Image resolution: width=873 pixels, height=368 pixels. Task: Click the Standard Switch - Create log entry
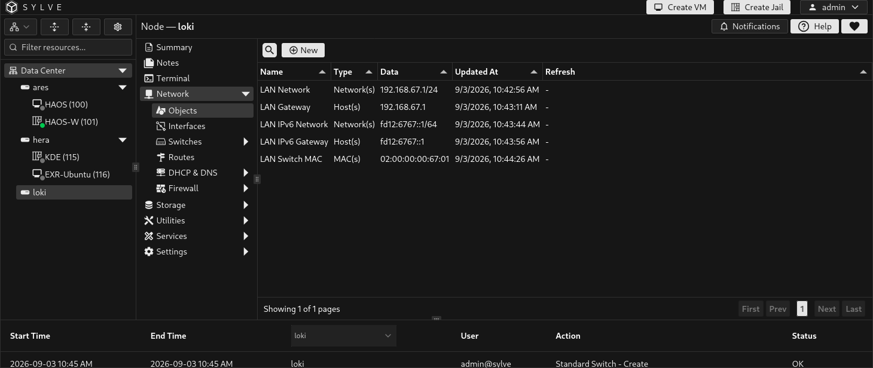[x=602, y=363]
